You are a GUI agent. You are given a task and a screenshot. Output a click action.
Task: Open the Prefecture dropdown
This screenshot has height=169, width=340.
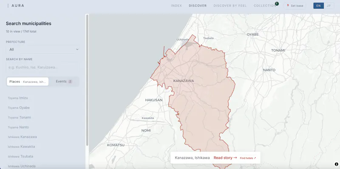[x=42, y=49]
